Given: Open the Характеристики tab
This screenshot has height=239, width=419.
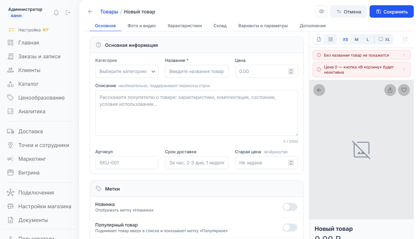Looking at the screenshot, I should click(185, 26).
